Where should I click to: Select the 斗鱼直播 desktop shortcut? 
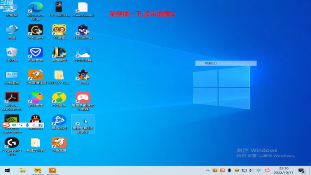pos(59,145)
